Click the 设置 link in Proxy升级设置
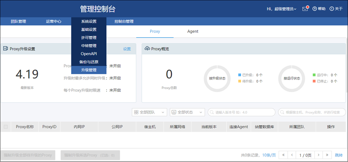This screenshot has width=348, height=162. click(127, 49)
